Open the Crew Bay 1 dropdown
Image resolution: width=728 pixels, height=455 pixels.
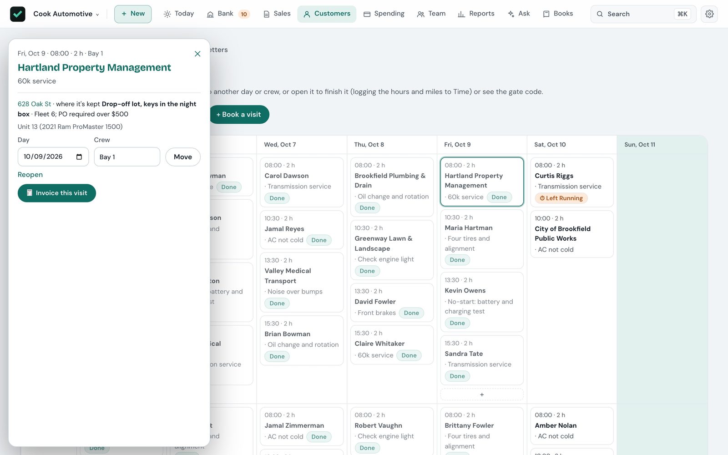pos(127,157)
